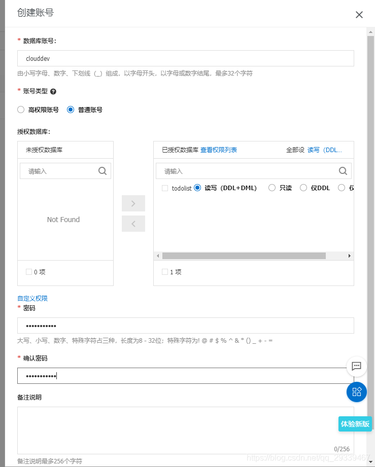The image size is (375, 467).
Task: Select 只读 permission for todolist
Action: click(272, 188)
